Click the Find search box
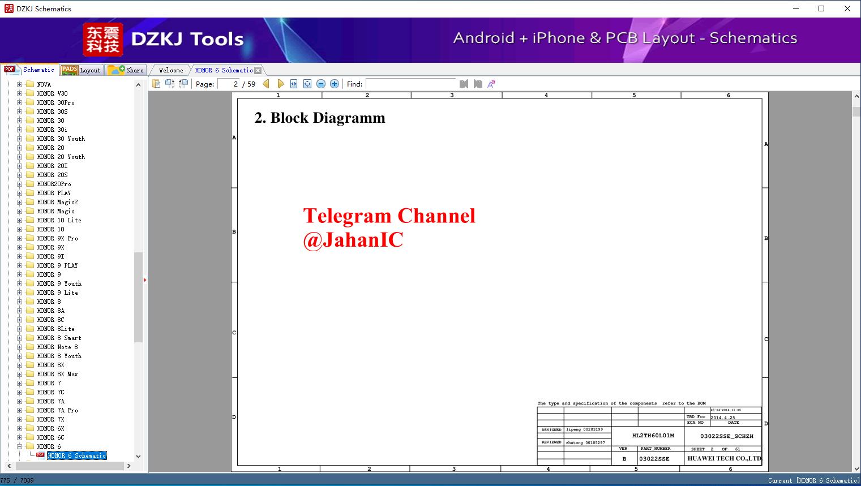861x486 pixels. (411, 84)
